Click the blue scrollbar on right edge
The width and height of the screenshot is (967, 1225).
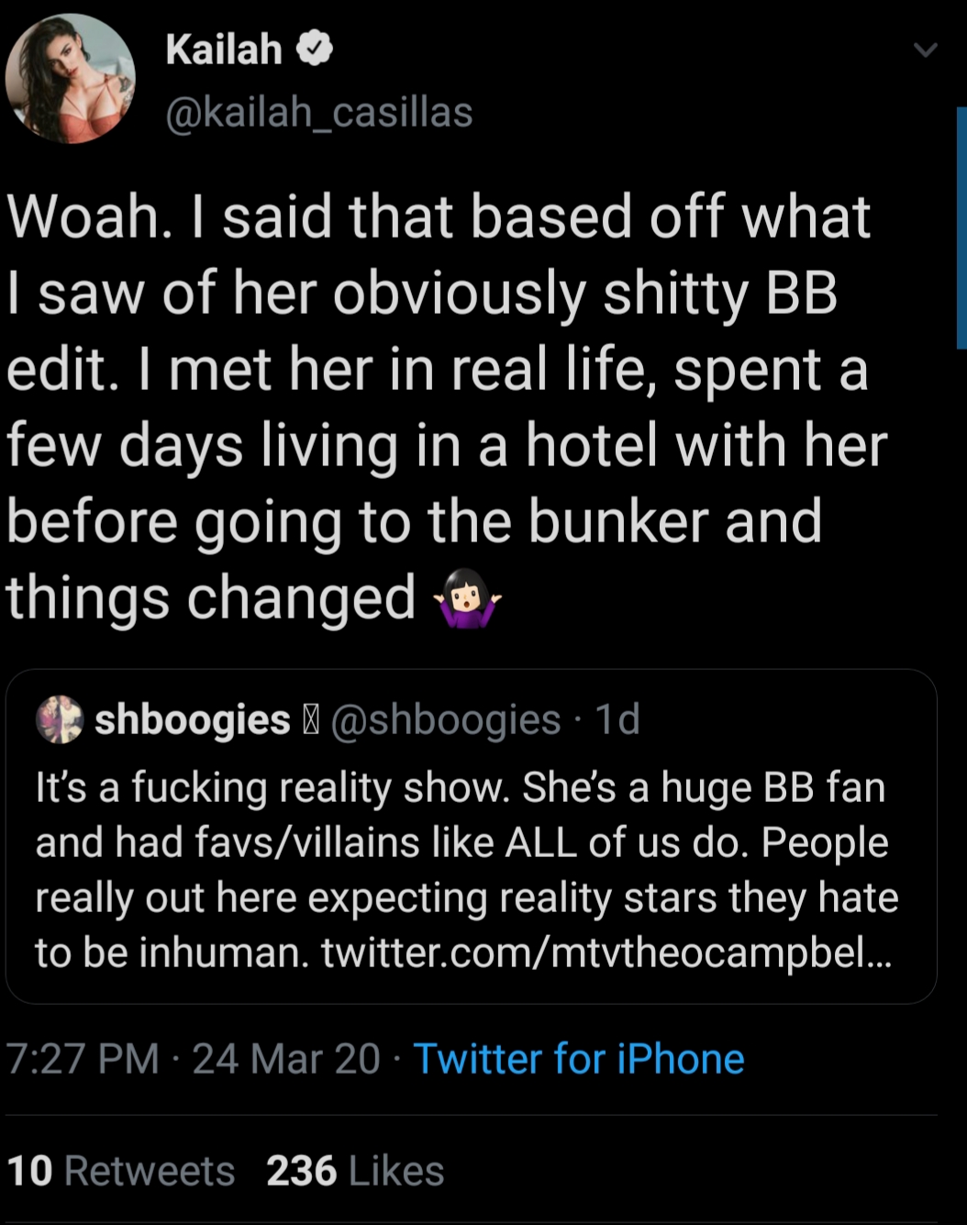(x=961, y=228)
